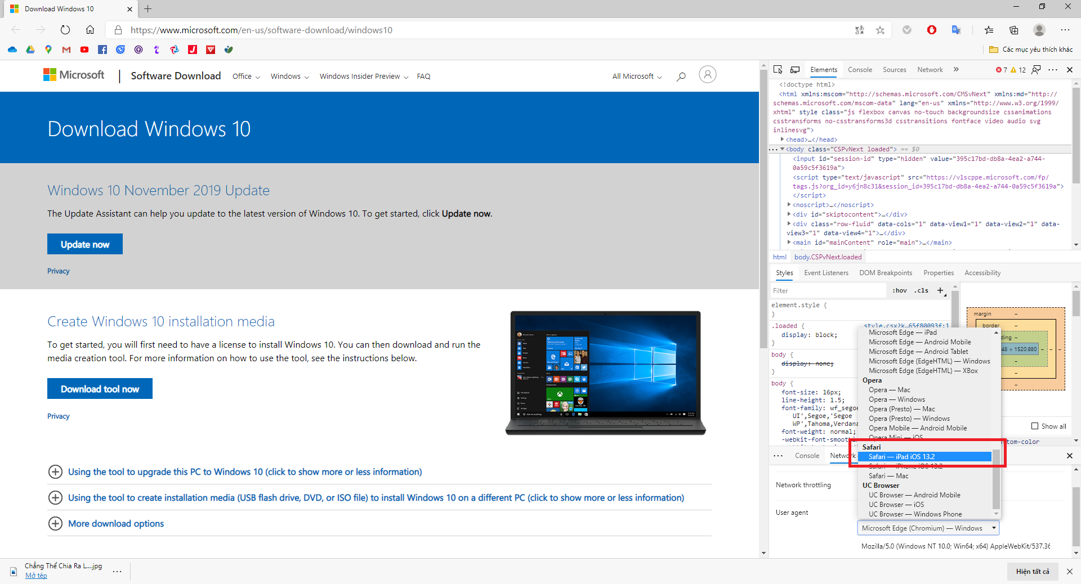Click the site lock icon in address bar
The height and width of the screenshot is (584, 1081).
118,30
